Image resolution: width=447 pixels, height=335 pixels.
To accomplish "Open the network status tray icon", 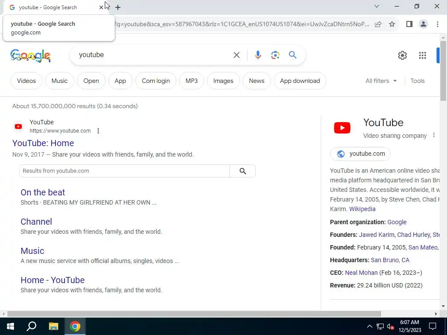I will click(x=380, y=326).
